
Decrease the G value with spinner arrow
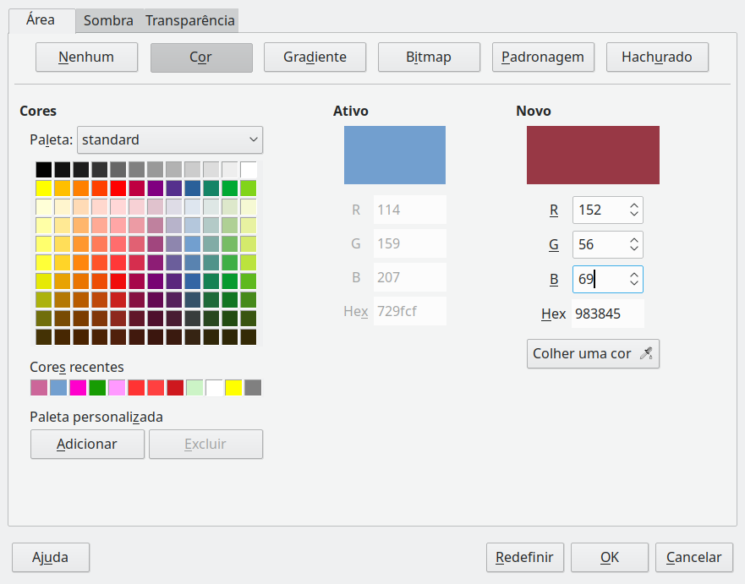click(x=634, y=249)
